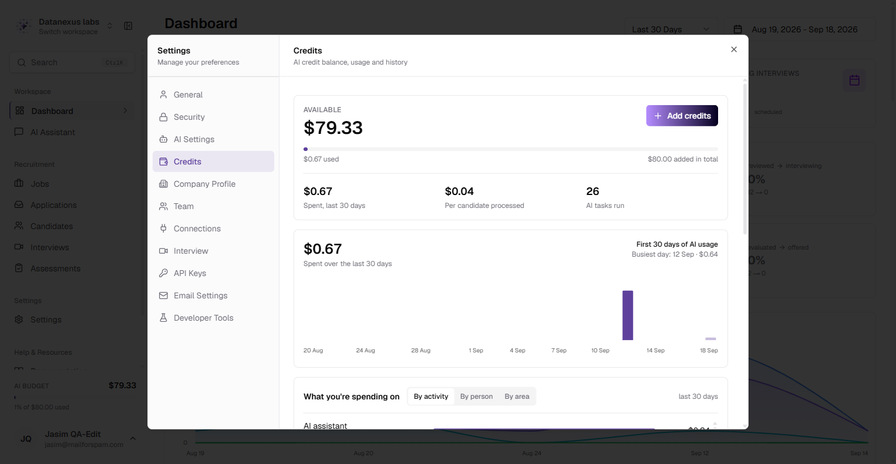Click the Credits wallet icon

(163, 162)
